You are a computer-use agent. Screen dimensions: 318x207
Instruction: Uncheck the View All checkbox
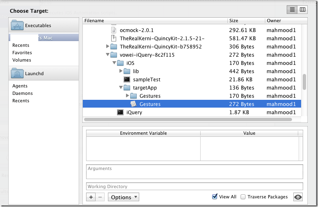[x=215, y=197]
